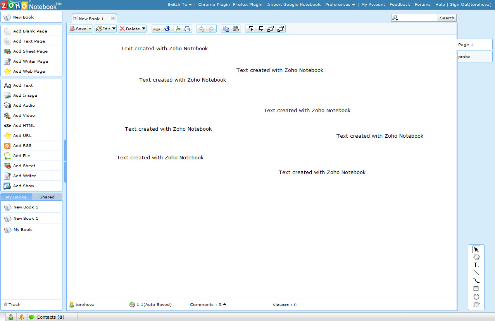Viewport: 495px width, 321px height.
Task: Open the Delete dropdown menu
Action: [143, 29]
